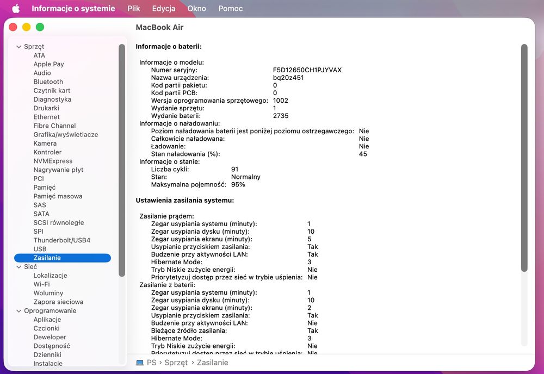Click the sidebar vertical scrollbar
This screenshot has width=544, height=374.
pyautogui.click(x=121, y=160)
